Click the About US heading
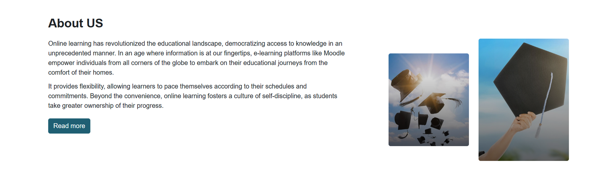611x177 pixels. pos(76,23)
